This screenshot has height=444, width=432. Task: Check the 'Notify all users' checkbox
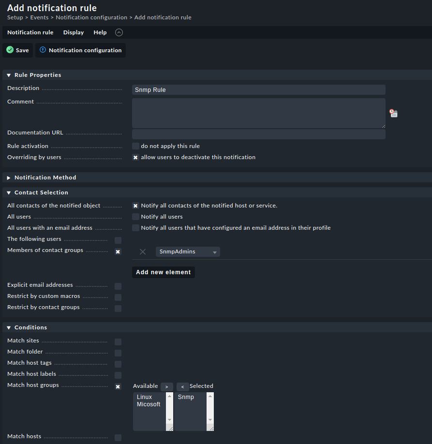point(136,217)
